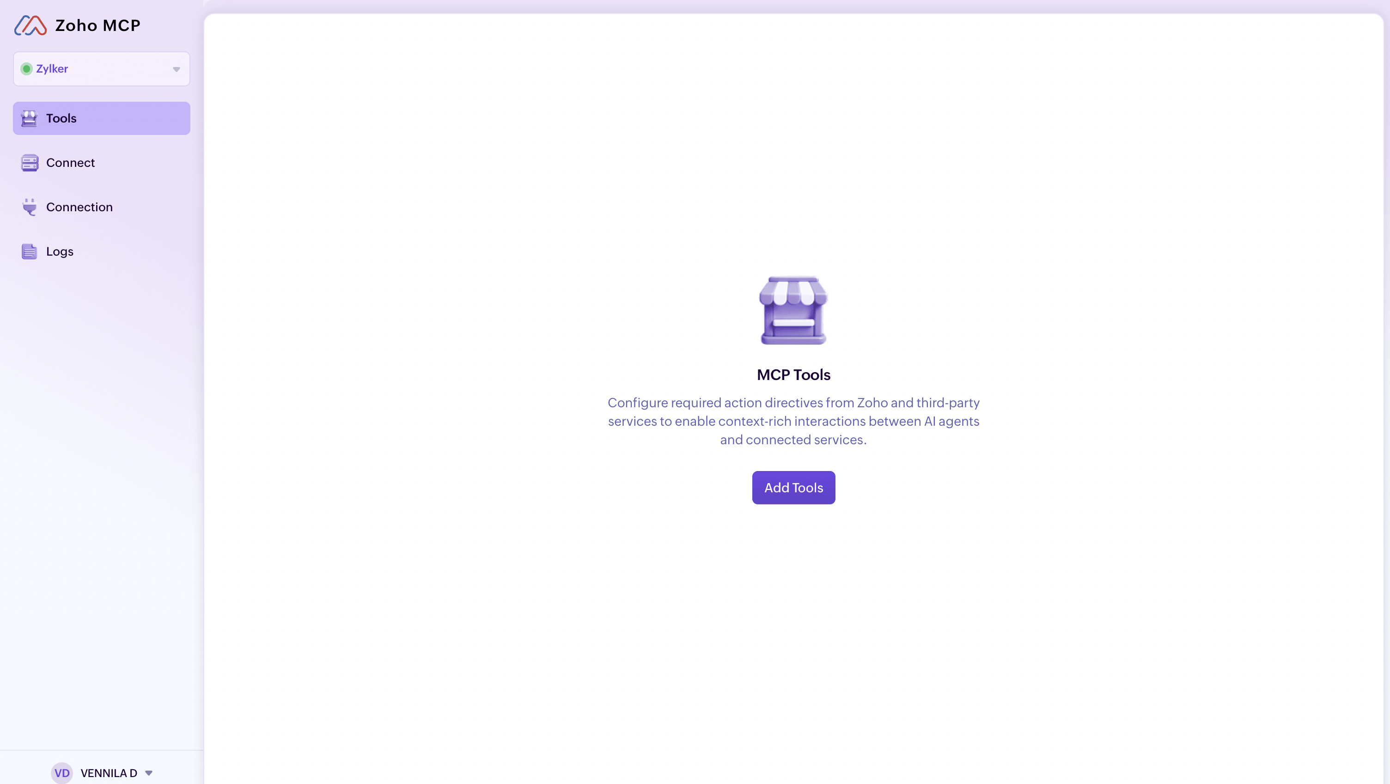Click the Connect server icon
This screenshot has height=784, width=1390.
pos(29,163)
